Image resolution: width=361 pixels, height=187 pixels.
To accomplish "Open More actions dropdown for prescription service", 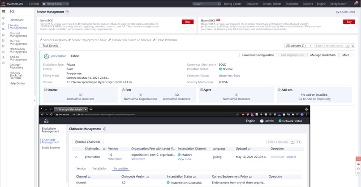I will [346, 55].
